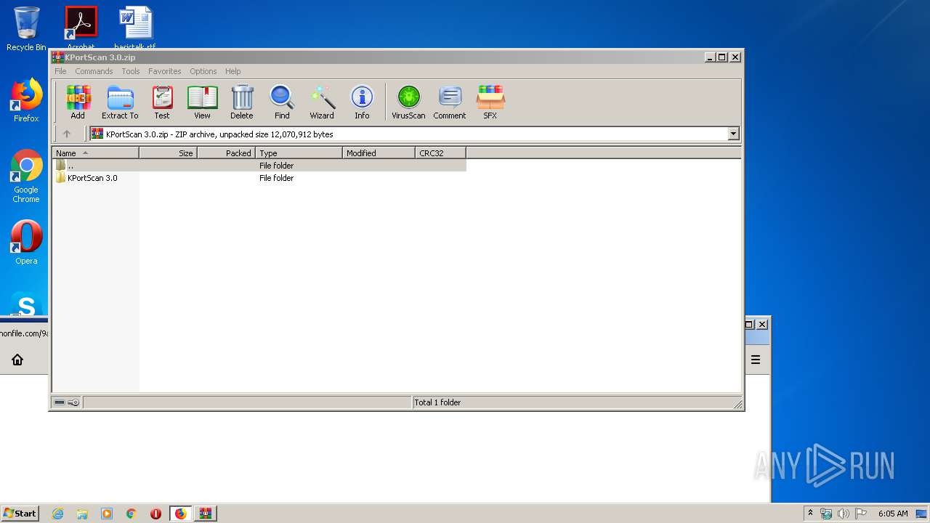Open the Options menu

[203, 71]
